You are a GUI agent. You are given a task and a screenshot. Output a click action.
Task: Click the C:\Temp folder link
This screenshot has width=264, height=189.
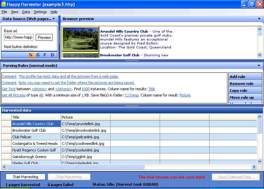click(x=132, y=95)
